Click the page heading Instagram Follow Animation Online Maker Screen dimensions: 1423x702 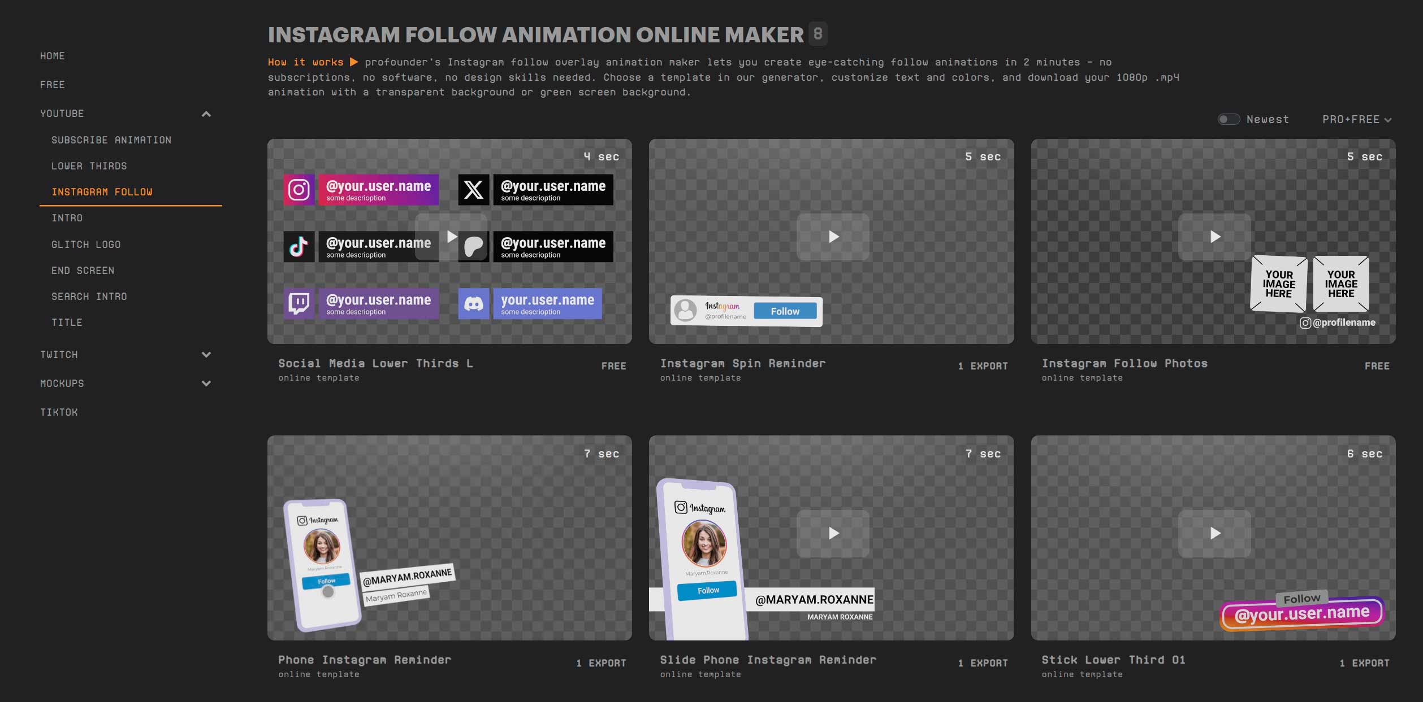click(x=535, y=34)
